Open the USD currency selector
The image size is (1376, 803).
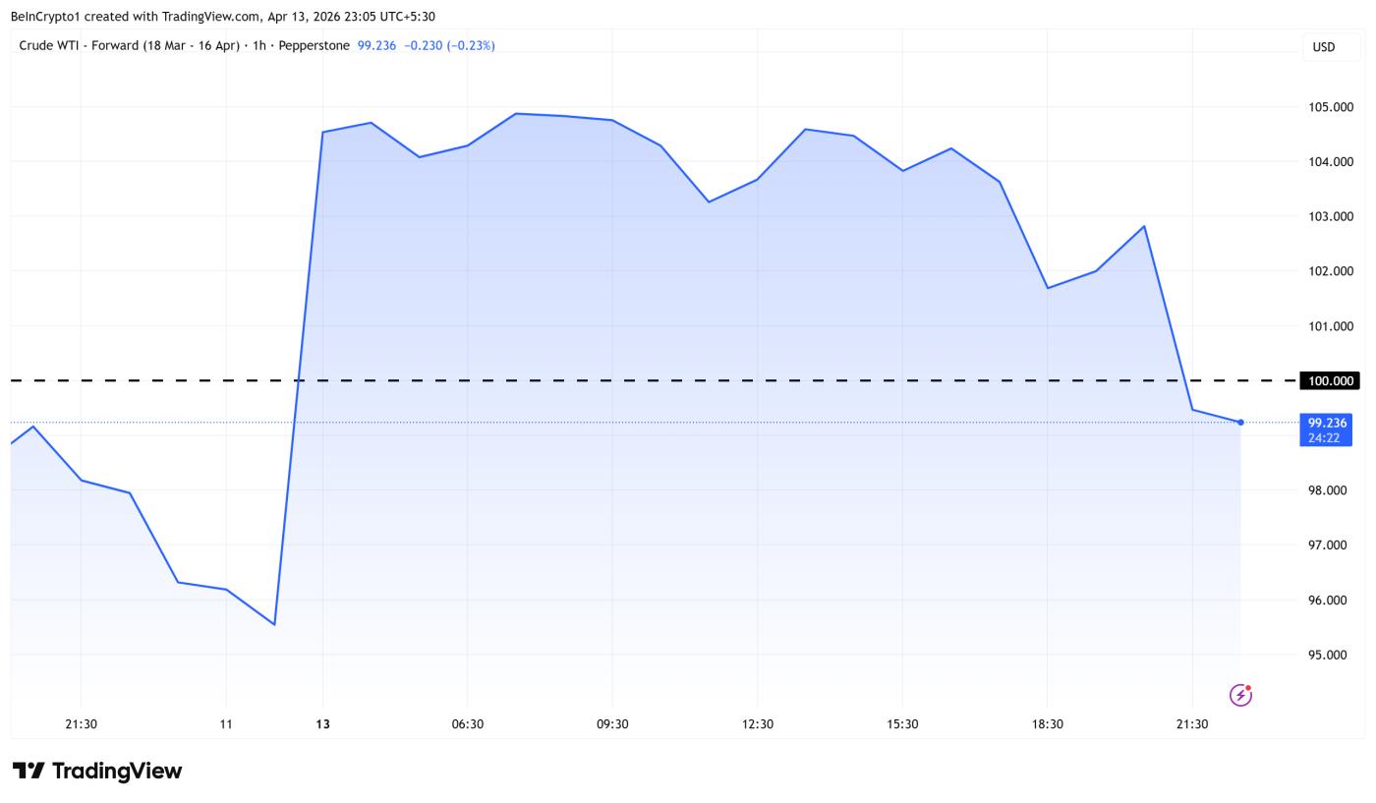1323,47
